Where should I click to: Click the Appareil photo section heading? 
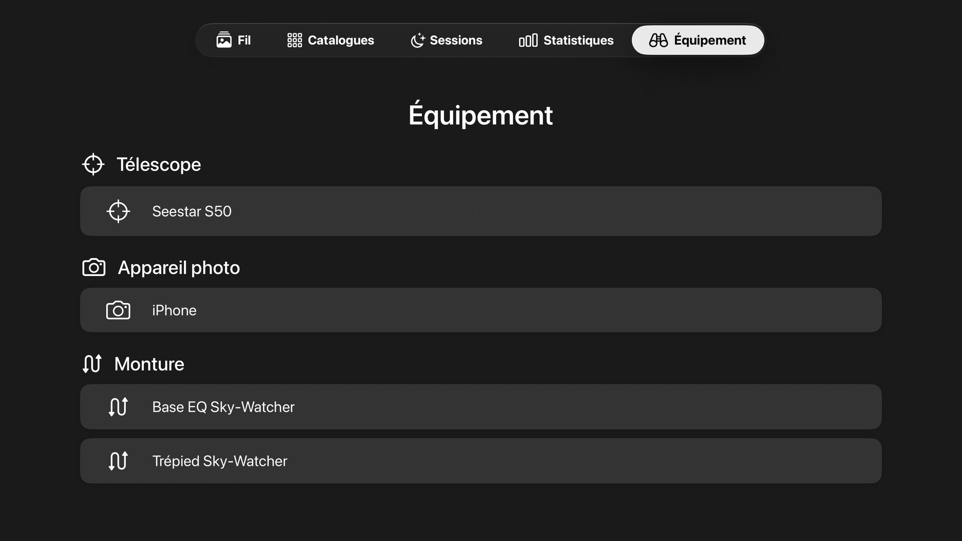point(179,267)
